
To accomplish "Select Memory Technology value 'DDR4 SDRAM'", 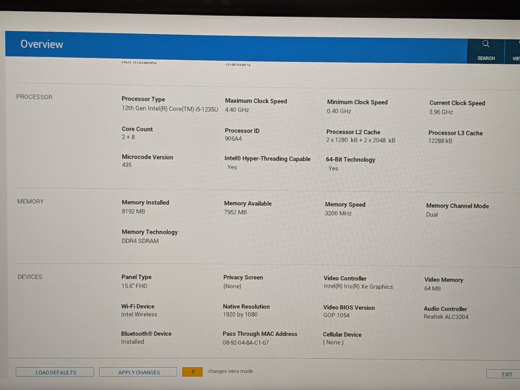I will coord(140,241).
